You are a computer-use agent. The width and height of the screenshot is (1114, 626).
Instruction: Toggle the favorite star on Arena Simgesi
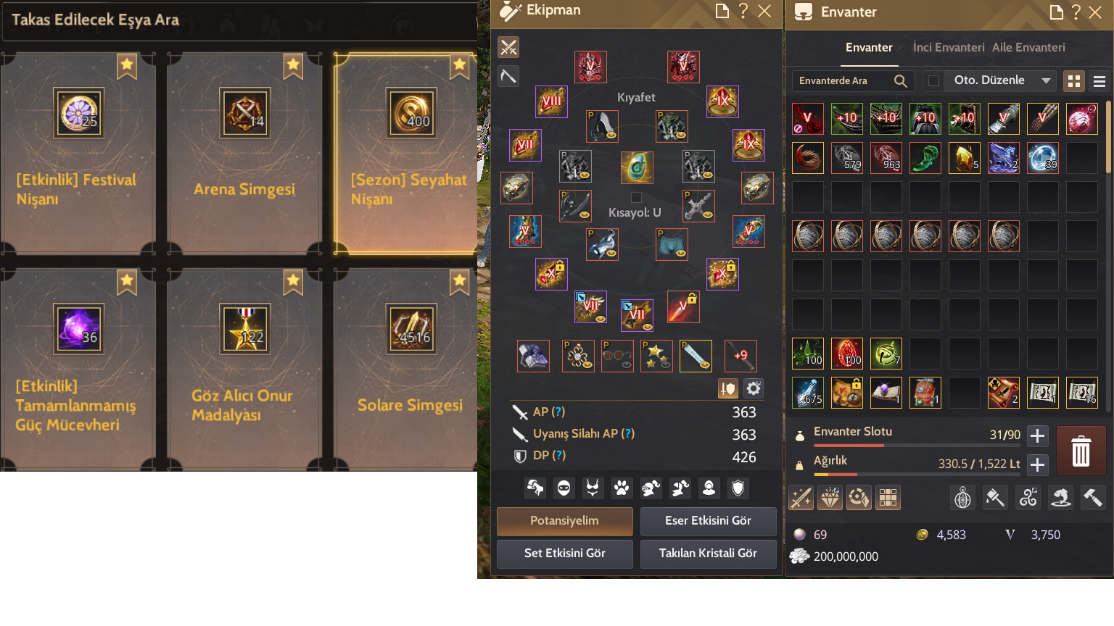click(x=293, y=66)
